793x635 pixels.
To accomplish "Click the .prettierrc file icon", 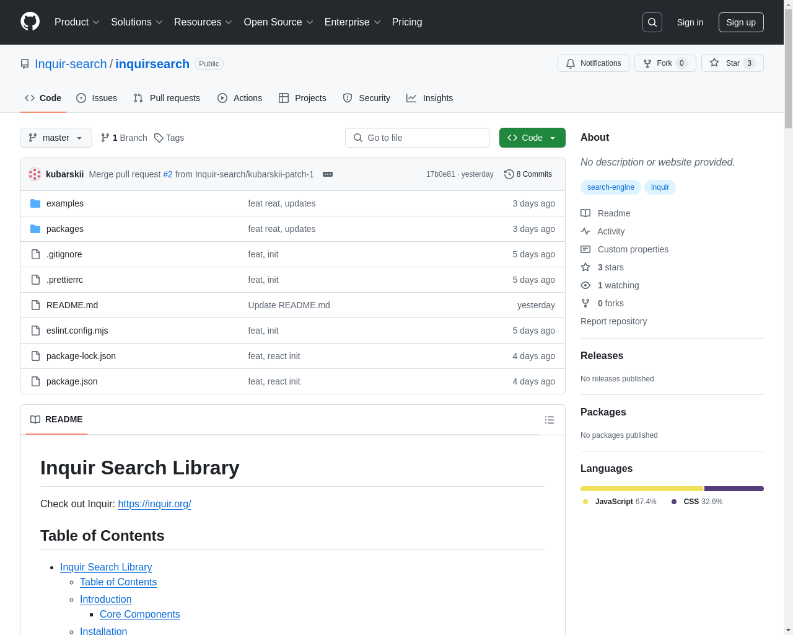I will click(x=35, y=280).
